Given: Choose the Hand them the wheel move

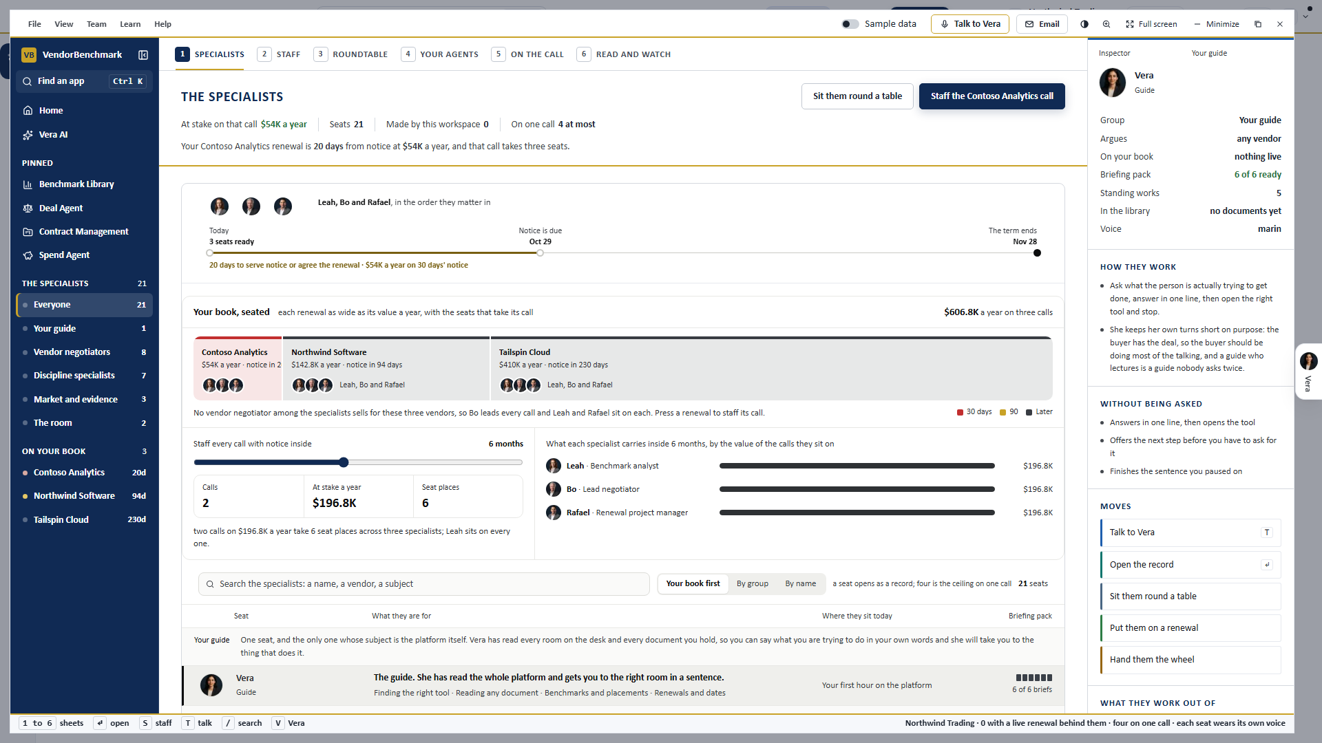Looking at the screenshot, I should pos(1190,660).
